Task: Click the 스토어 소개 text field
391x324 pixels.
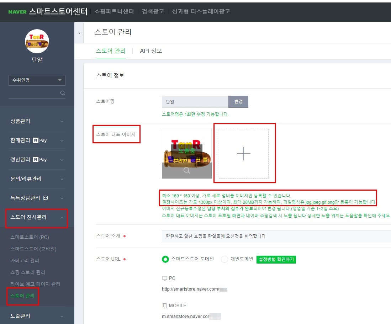Action: click(x=276, y=236)
